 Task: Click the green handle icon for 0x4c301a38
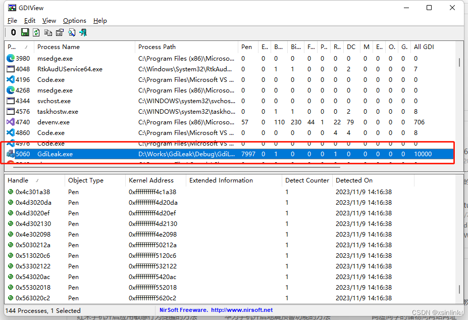pyautogui.click(x=11, y=192)
